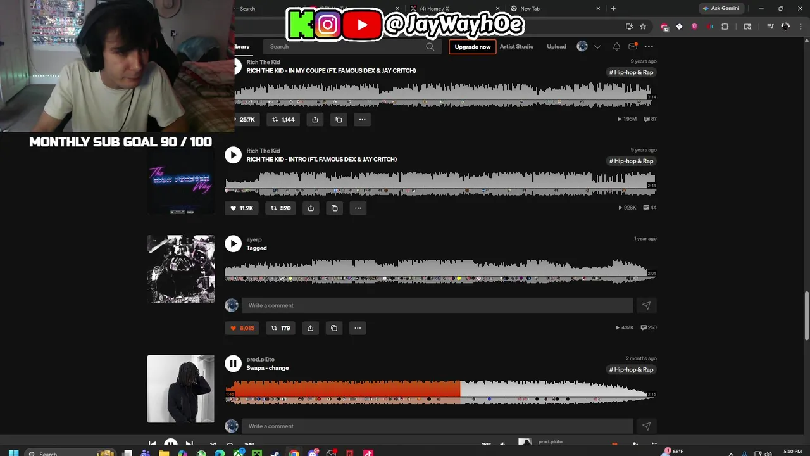
Task: Open Chrome extensions puzzle icon
Action: click(x=725, y=27)
